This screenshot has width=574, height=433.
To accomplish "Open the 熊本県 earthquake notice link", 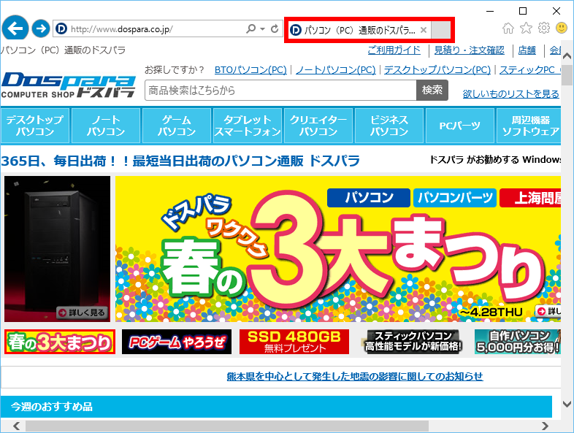I will pos(355,376).
